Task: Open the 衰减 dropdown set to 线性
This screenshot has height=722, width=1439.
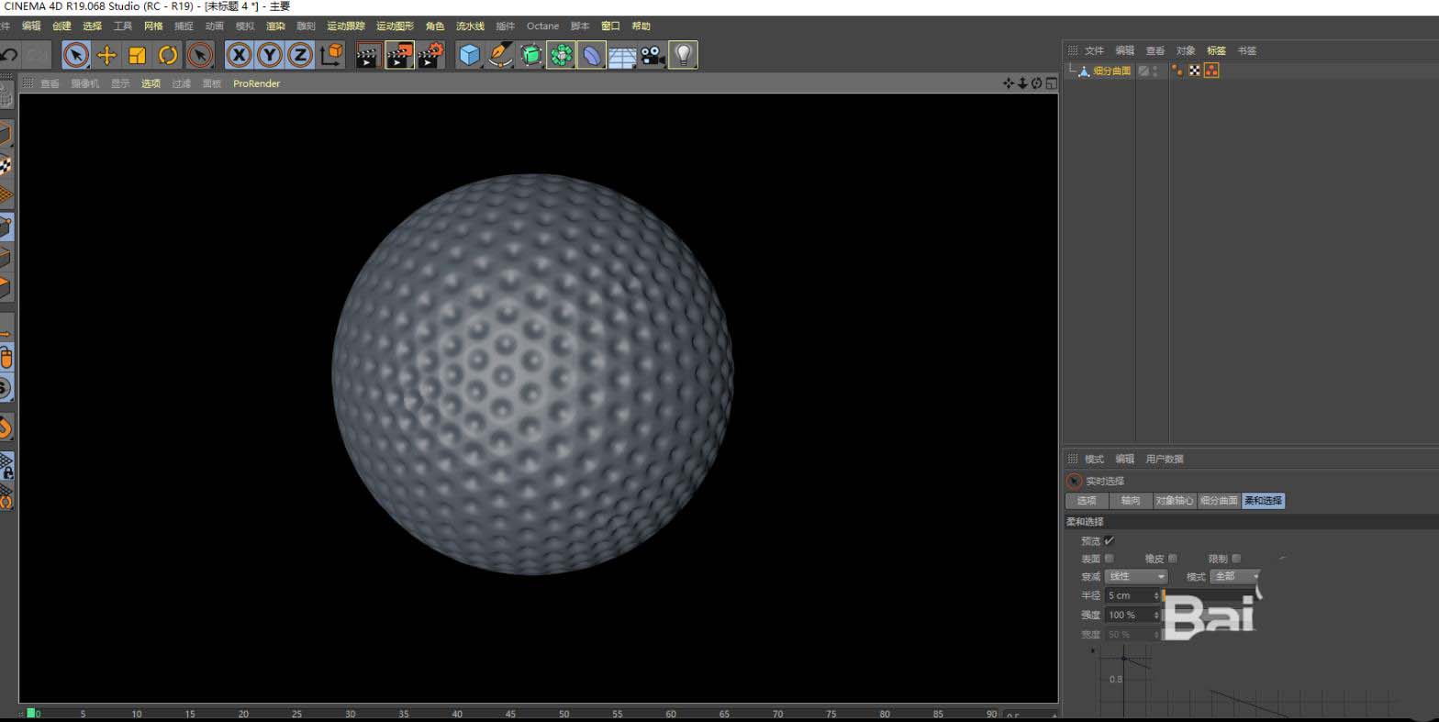Action: click(x=1135, y=576)
